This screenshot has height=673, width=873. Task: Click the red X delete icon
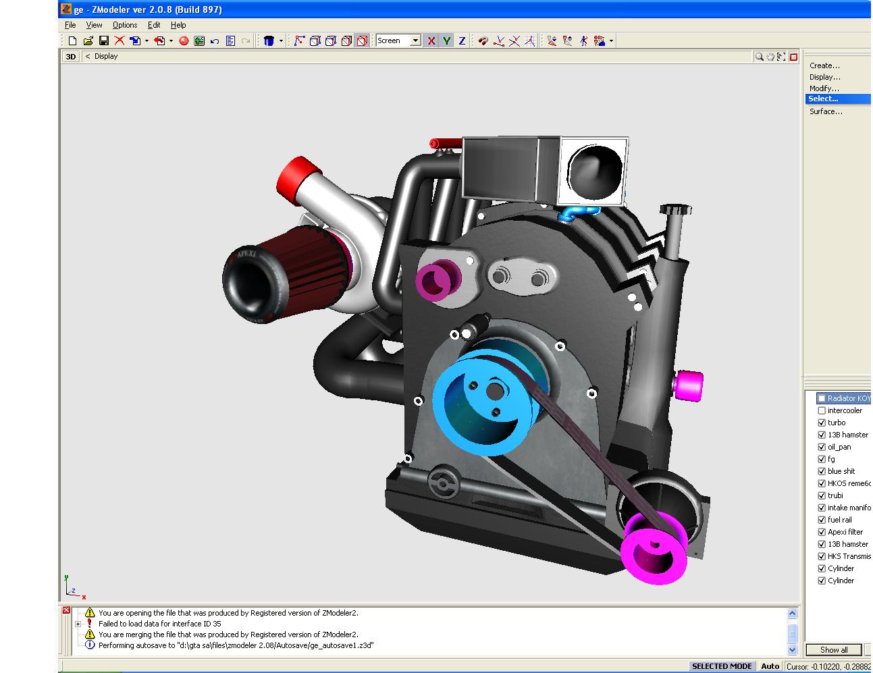(119, 41)
